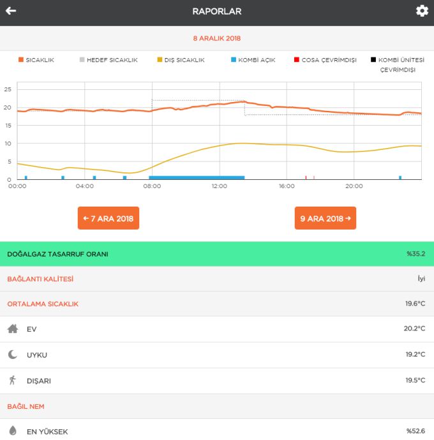This screenshot has height=440, width=434.
Task: Select the long blue boiler-on bar on timeline
Action: point(197,177)
